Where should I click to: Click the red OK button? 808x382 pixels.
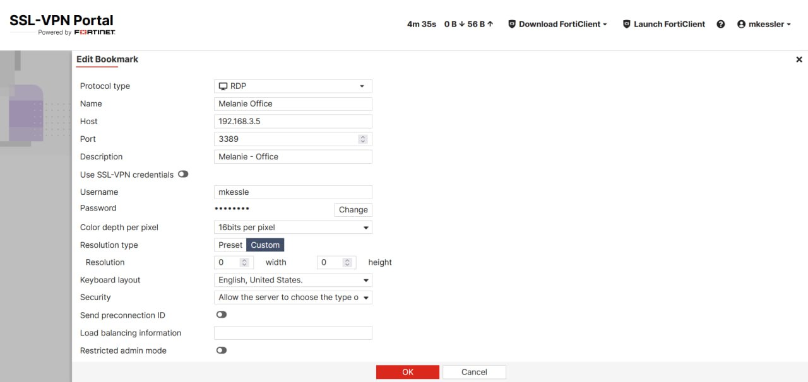coord(408,372)
